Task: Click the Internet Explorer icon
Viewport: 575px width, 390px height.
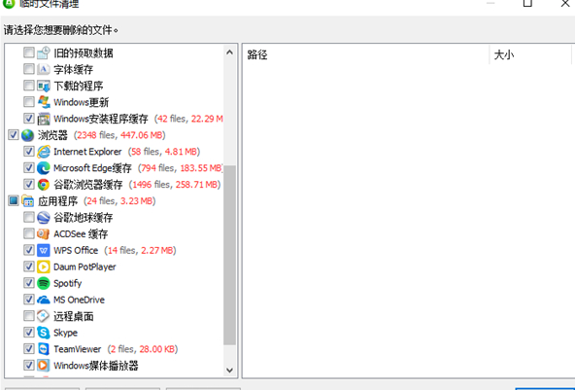Action: click(44, 152)
